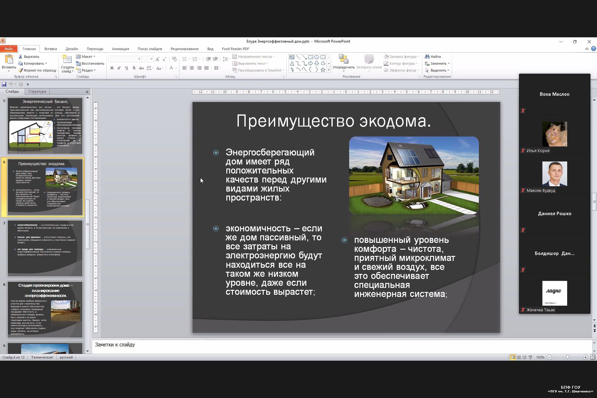Expand the shapes gallery with the More arrow
This screenshot has width=597, height=398.
[329, 70]
